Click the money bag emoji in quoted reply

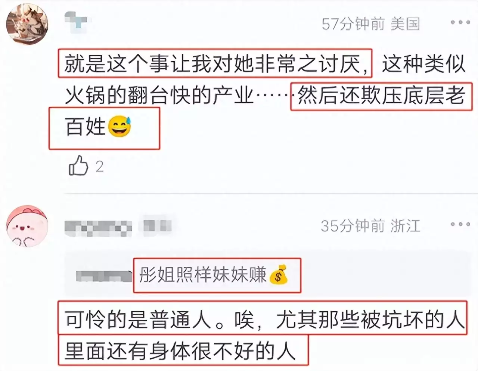(279, 275)
